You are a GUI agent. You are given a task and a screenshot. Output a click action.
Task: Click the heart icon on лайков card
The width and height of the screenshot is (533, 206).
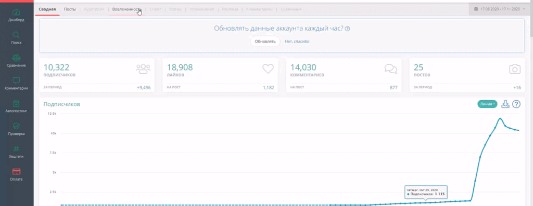click(268, 69)
